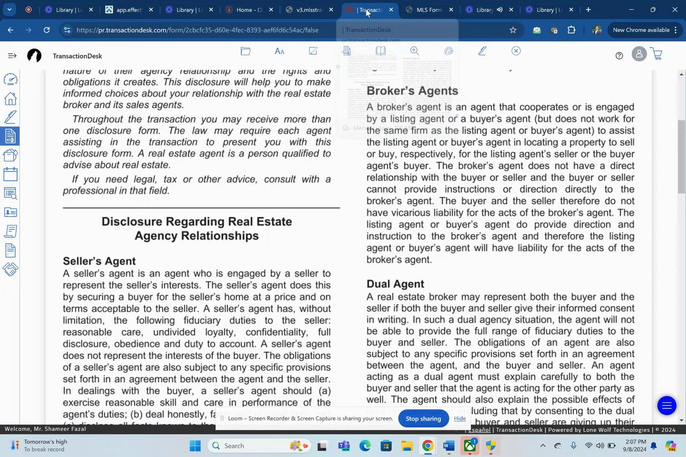This screenshot has width=686, height=457.
Task: Open a new browser tab
Action: (x=588, y=10)
